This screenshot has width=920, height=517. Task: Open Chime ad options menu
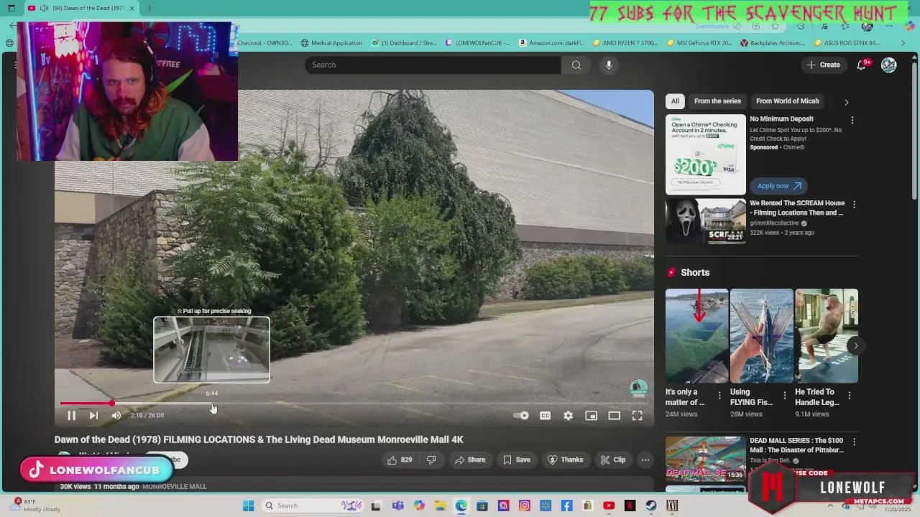coord(852,120)
